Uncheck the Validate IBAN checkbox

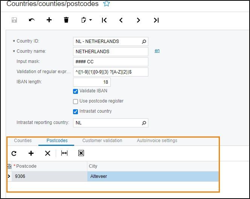click(x=75, y=91)
